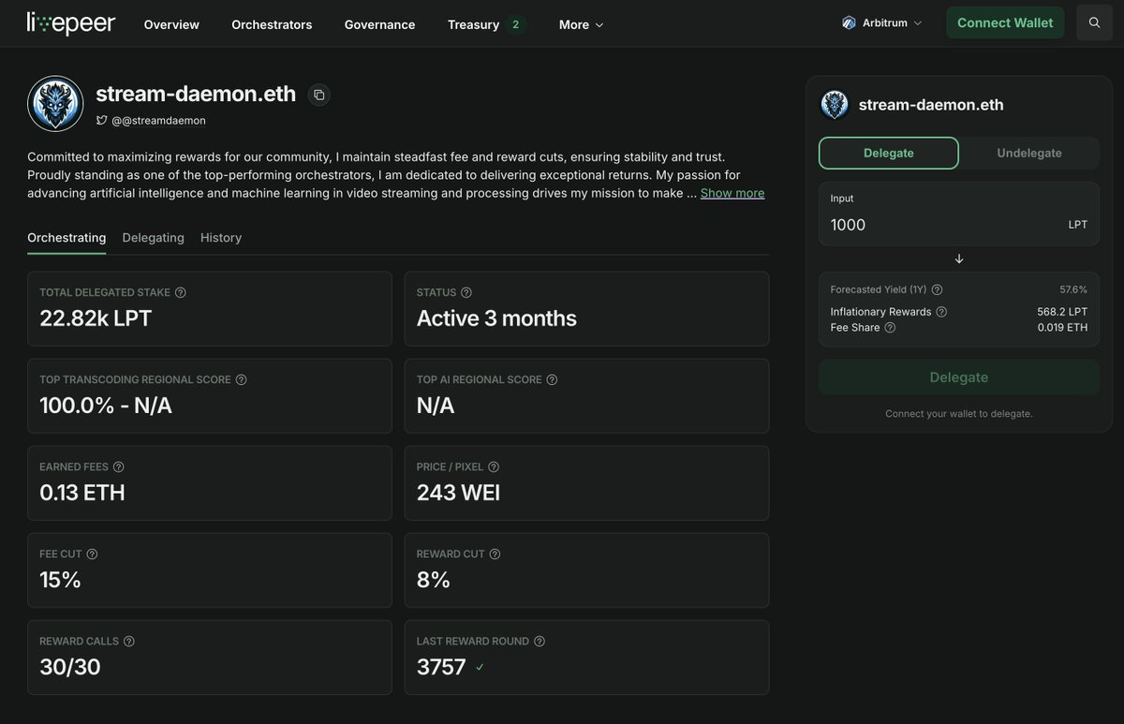Click 'Connect your wallet to delegate.' note
This screenshot has width=1124, height=724.
point(959,413)
